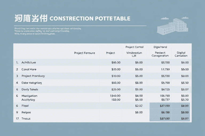Click the Chinese characters logo in title

(31, 18)
